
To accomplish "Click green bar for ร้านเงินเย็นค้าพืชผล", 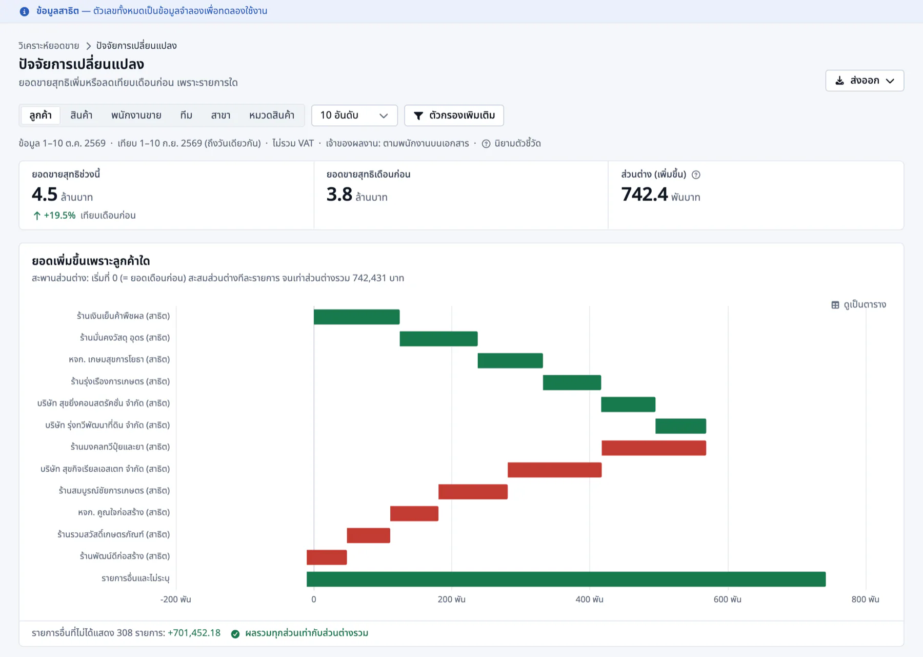I will point(356,317).
